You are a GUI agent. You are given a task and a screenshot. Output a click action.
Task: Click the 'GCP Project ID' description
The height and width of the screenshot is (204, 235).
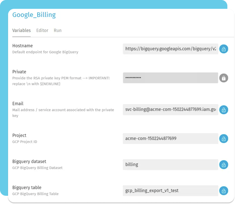tap(25, 142)
